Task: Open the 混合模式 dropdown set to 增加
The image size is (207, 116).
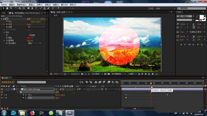Action: coord(34,43)
